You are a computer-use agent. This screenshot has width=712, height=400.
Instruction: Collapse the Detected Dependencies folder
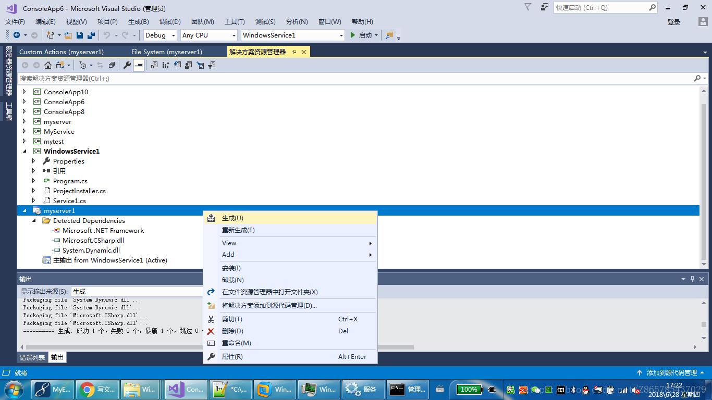pos(33,220)
